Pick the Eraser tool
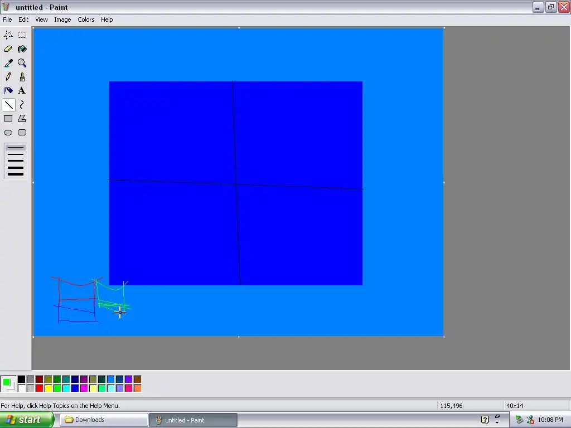Image resolution: width=571 pixels, height=428 pixels. click(x=8, y=49)
